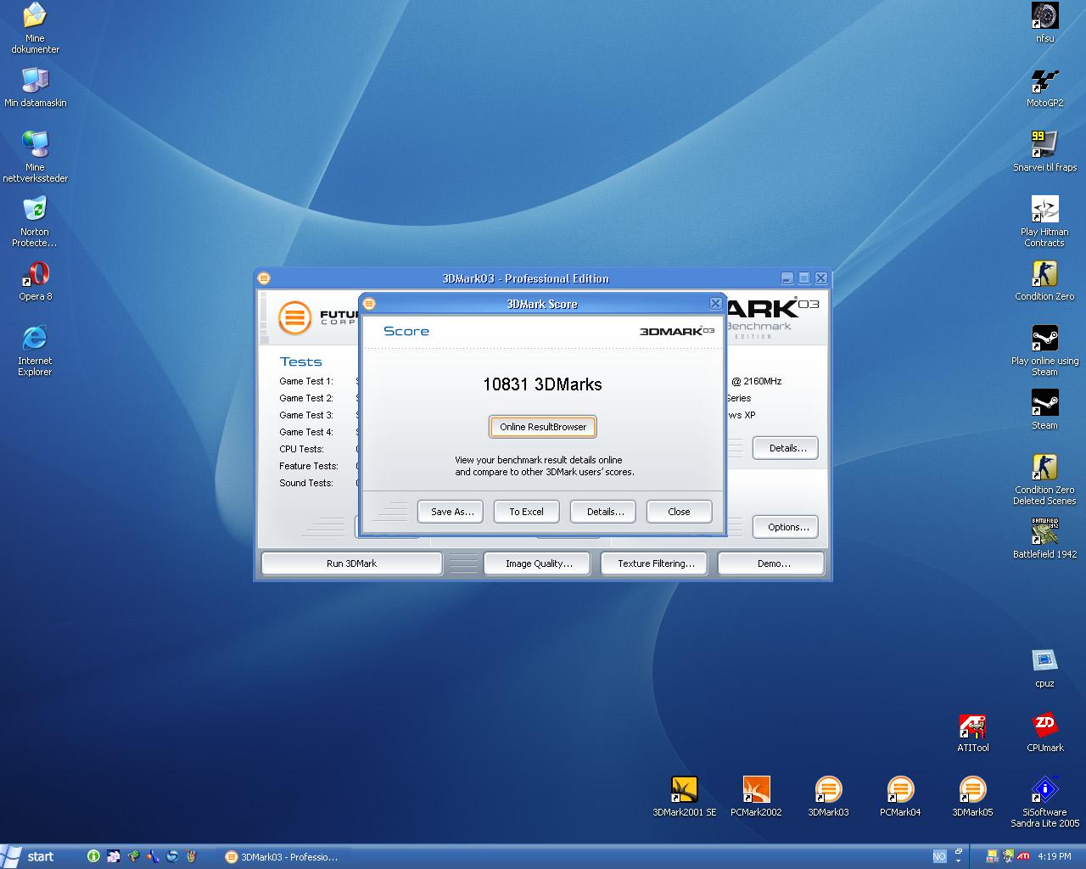Screen dimensions: 1086x869
Task: Click the NO language bar indicator
Action: click(938, 856)
